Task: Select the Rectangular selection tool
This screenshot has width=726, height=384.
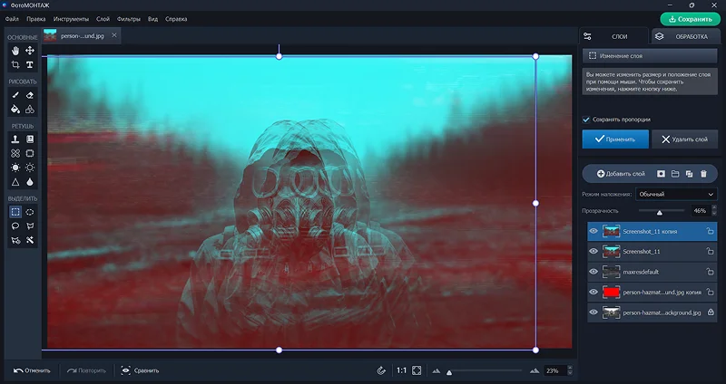Action: [15, 212]
